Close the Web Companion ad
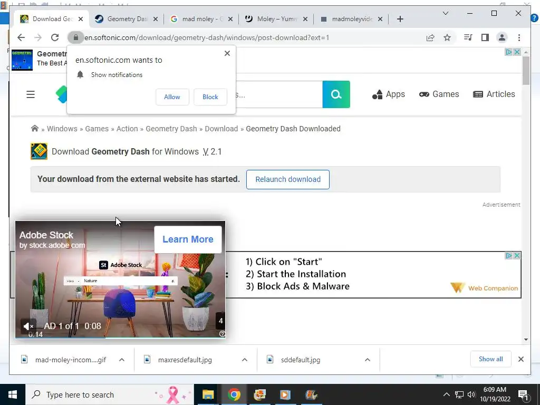This screenshot has height=405, width=540. pyautogui.click(x=517, y=256)
